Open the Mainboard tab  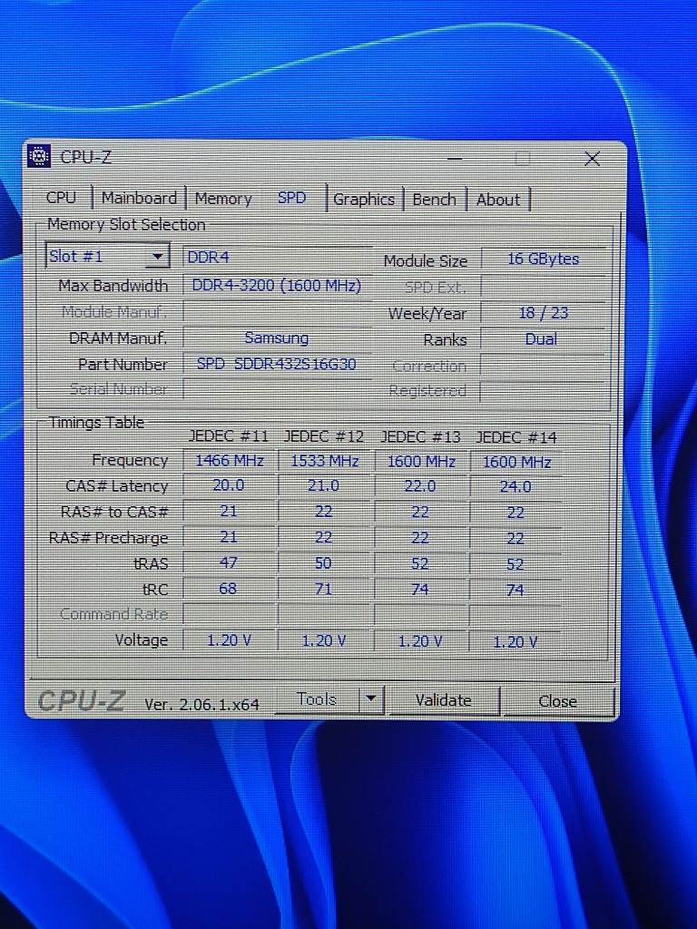139,198
